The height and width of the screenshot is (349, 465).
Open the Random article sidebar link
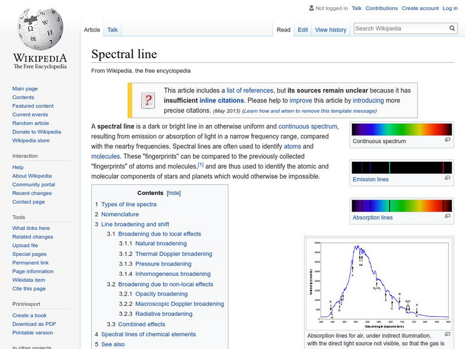(31, 123)
